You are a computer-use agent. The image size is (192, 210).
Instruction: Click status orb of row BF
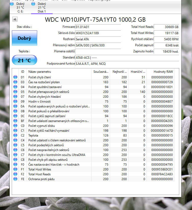[15, 121]
